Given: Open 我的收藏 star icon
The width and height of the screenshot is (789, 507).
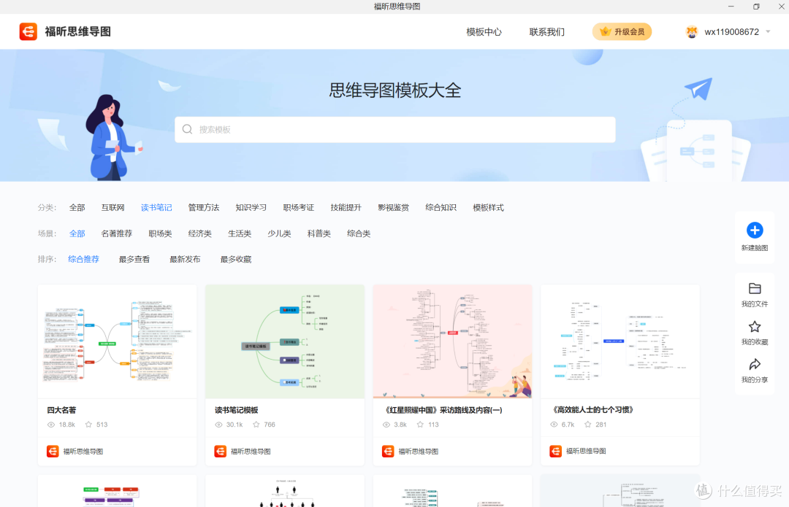Looking at the screenshot, I should pos(754,327).
